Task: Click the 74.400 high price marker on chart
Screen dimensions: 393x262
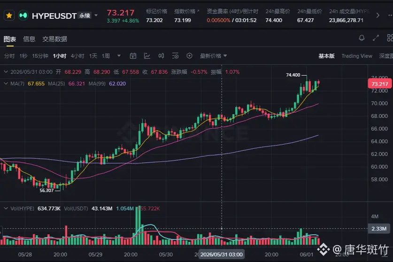Action: point(293,75)
